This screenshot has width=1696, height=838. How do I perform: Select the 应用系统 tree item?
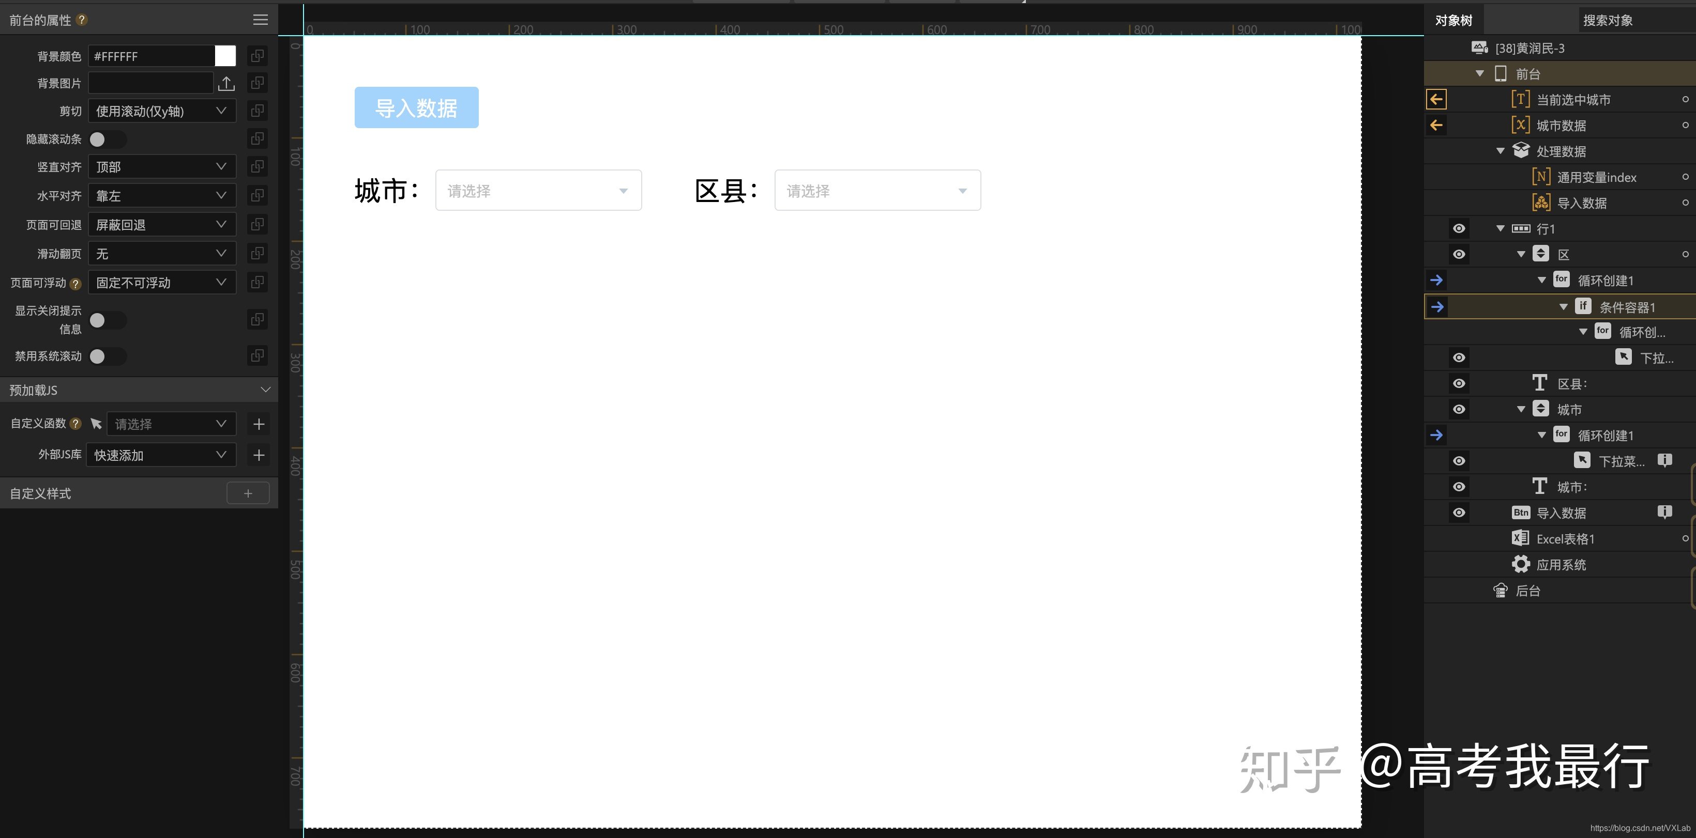point(1561,564)
